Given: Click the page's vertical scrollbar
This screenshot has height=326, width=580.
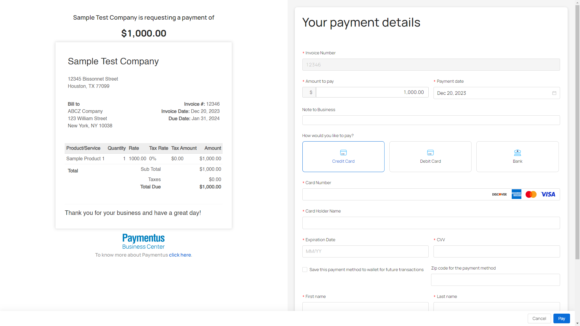Looking at the screenshot, I should click(577, 130).
